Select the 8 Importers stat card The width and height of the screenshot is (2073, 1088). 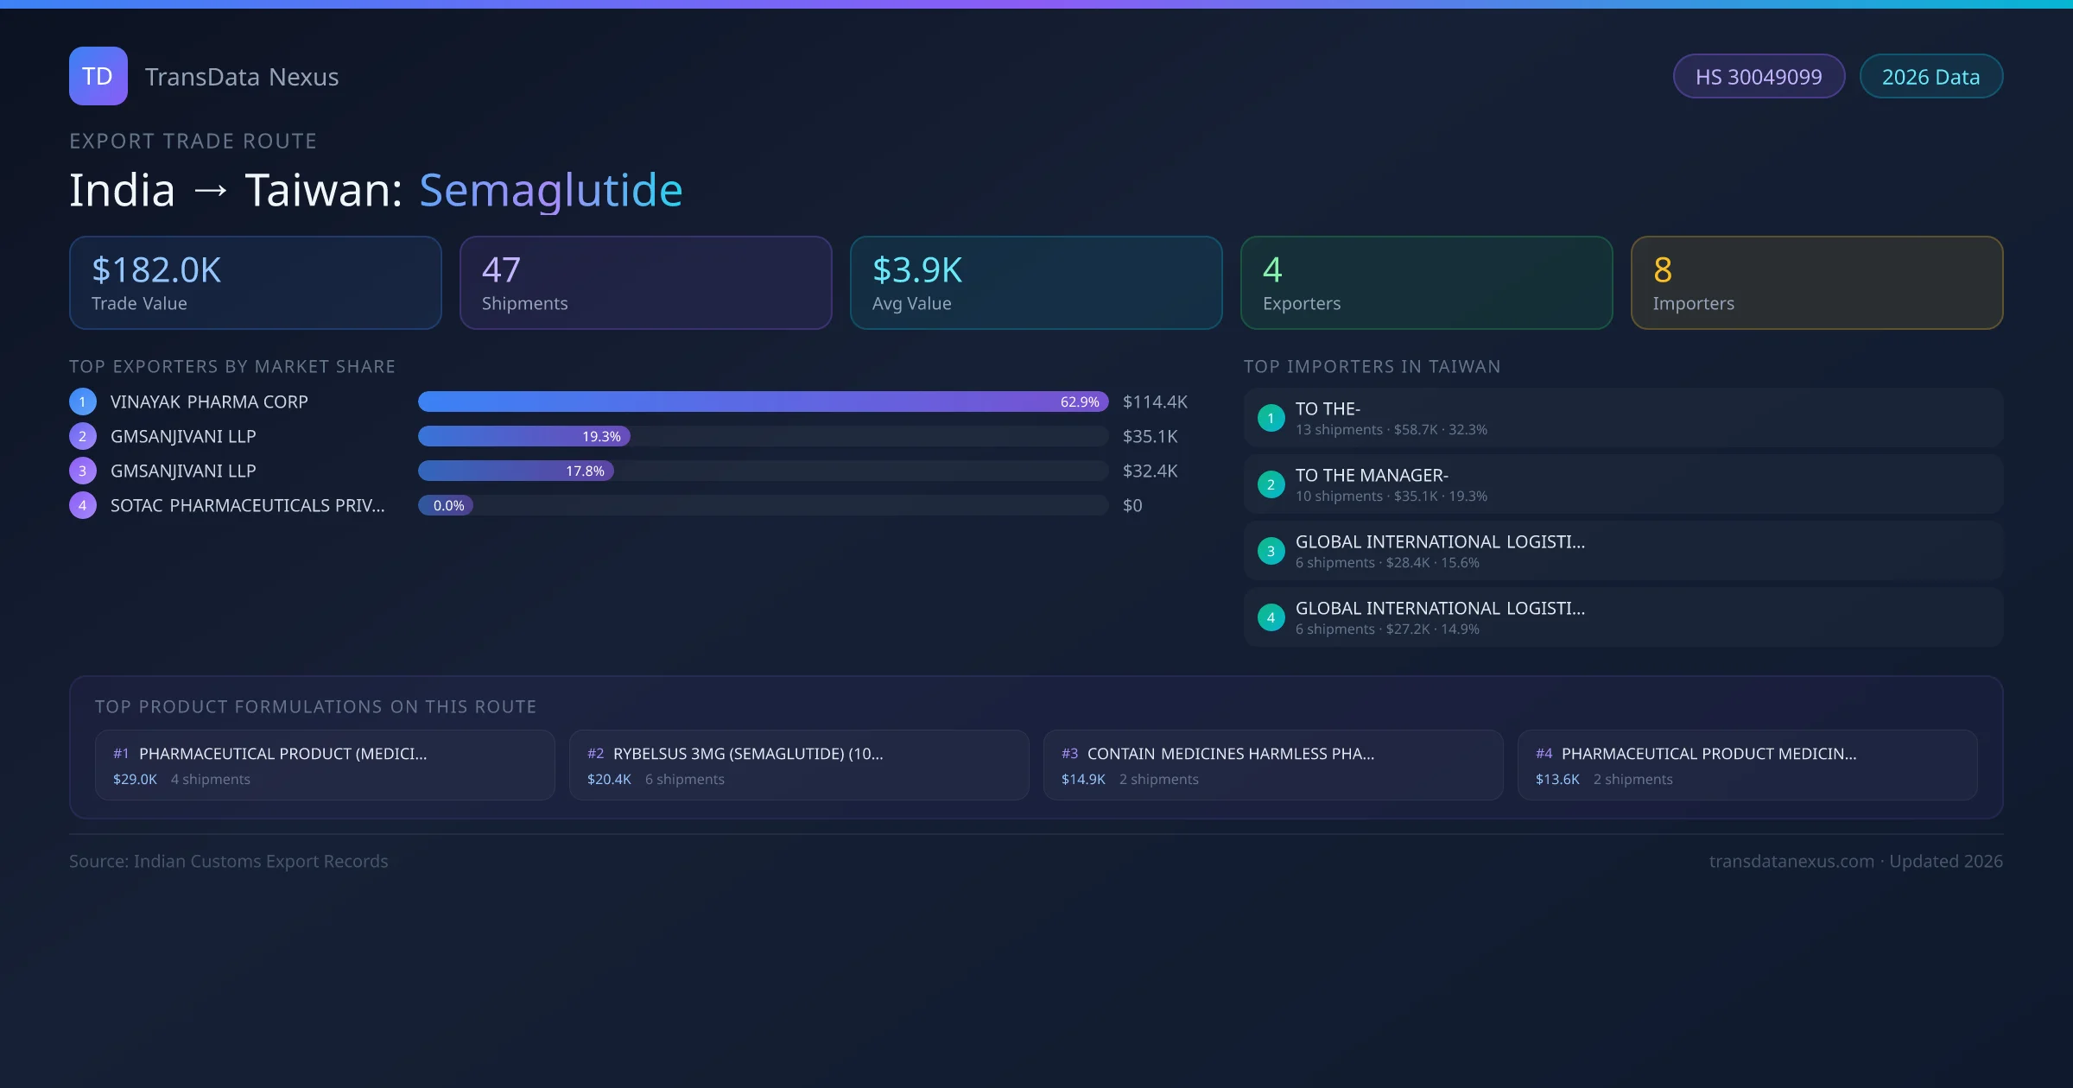1816,282
